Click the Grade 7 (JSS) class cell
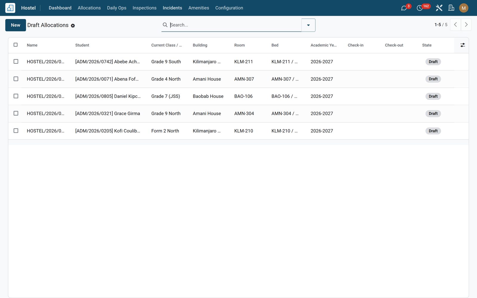Viewport: 477px width, 298px height. pos(165,96)
